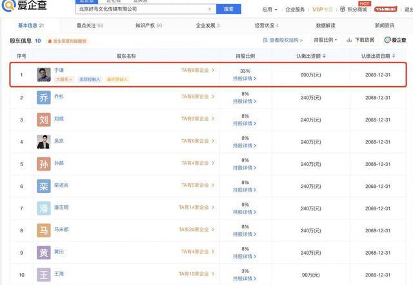Open the 积分商城 link
The height and width of the screenshot is (285, 413).
click(x=357, y=10)
